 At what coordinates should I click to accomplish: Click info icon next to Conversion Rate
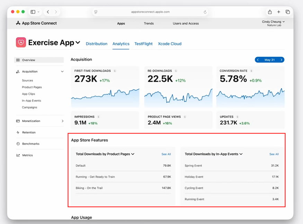[x=251, y=71]
